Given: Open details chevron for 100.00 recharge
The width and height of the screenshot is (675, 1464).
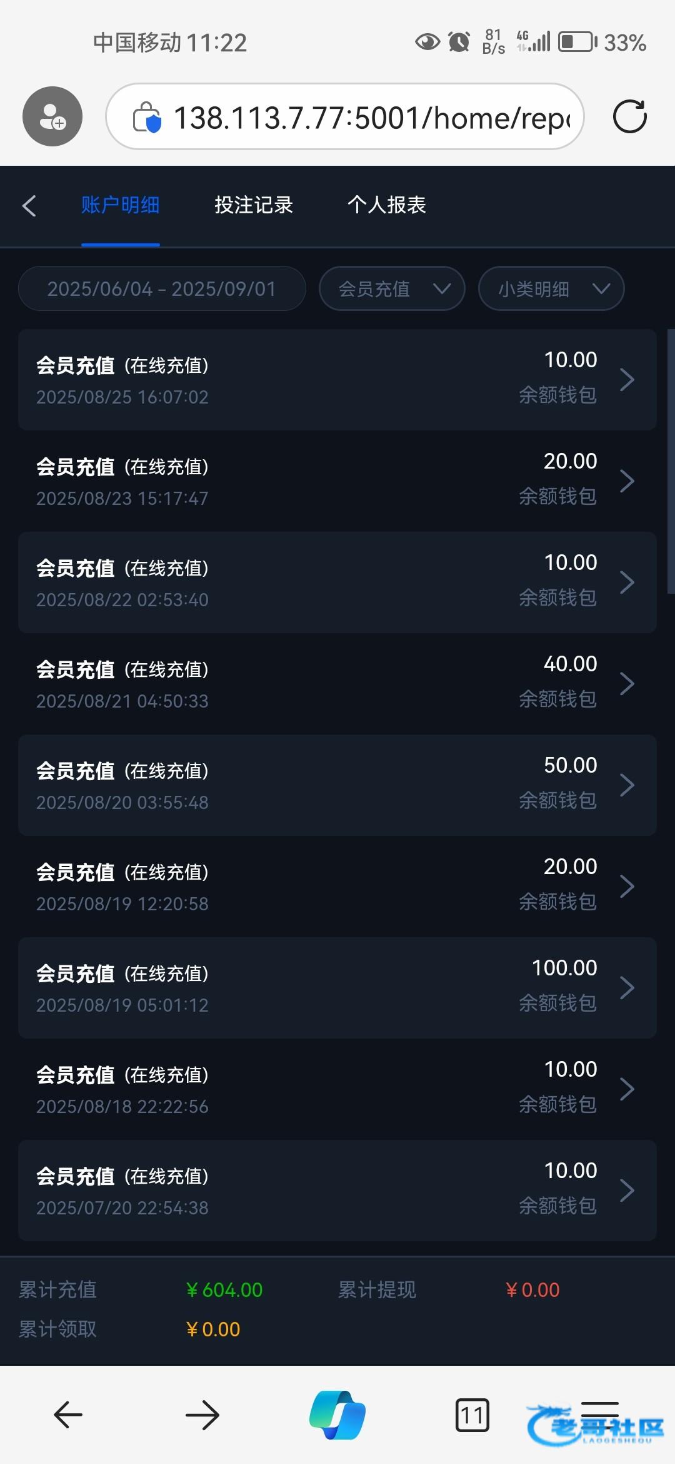Looking at the screenshot, I should tap(627, 988).
